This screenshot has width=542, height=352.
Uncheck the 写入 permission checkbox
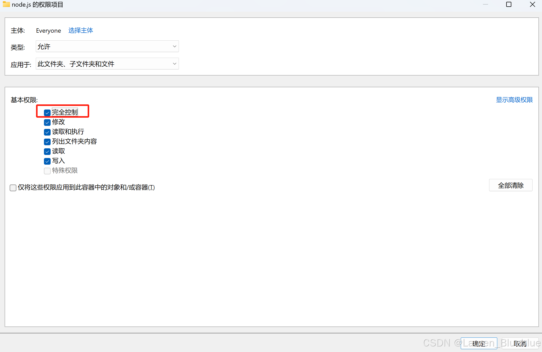point(47,161)
